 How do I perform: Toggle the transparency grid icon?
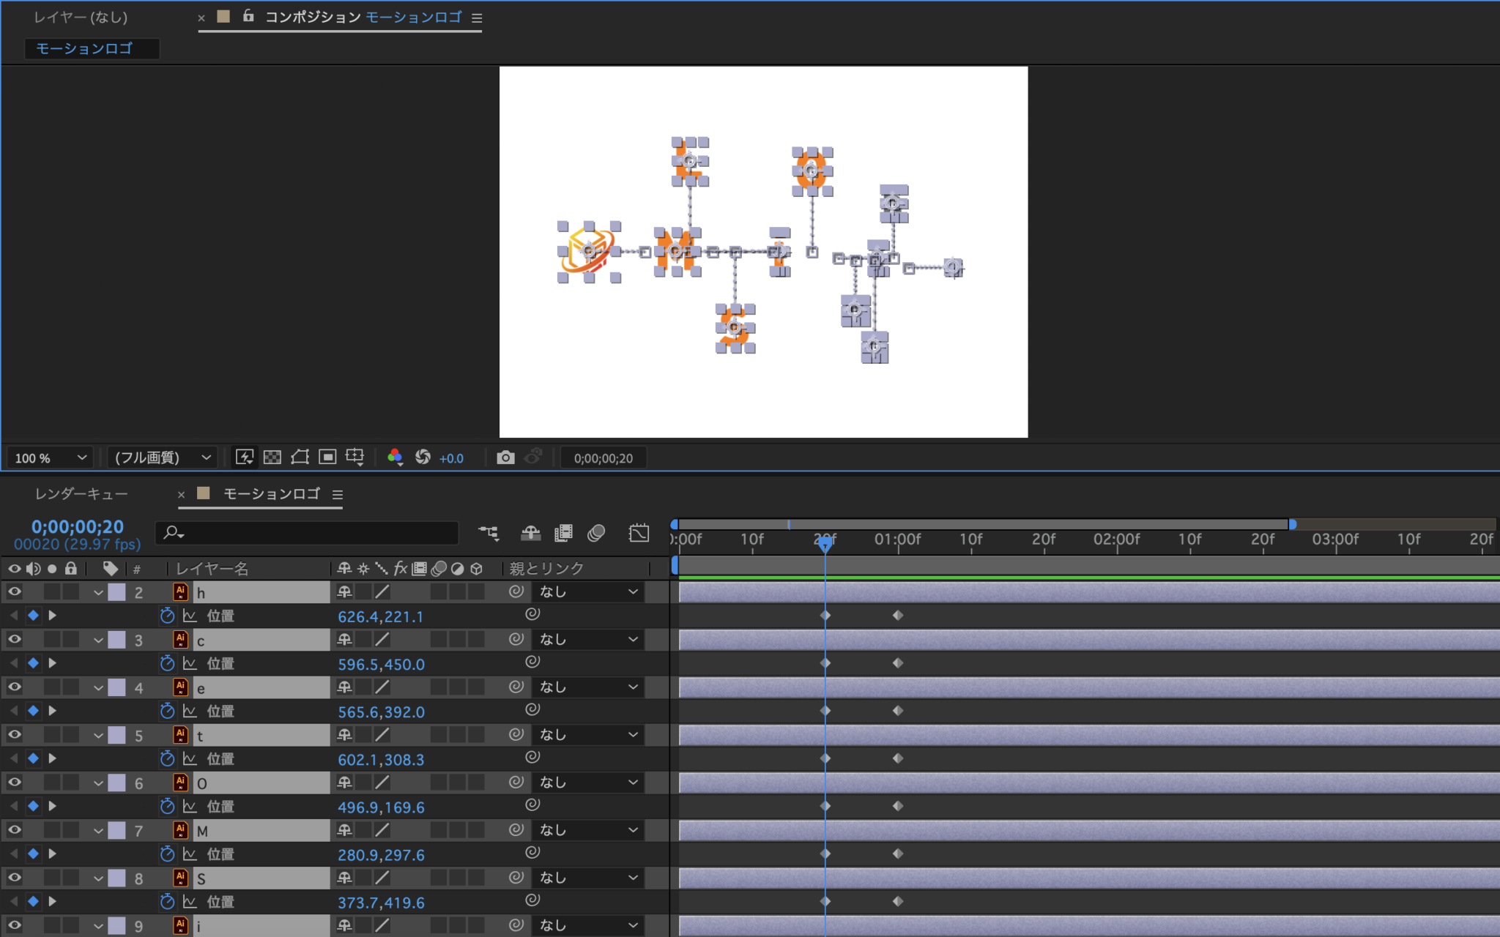pos(272,458)
